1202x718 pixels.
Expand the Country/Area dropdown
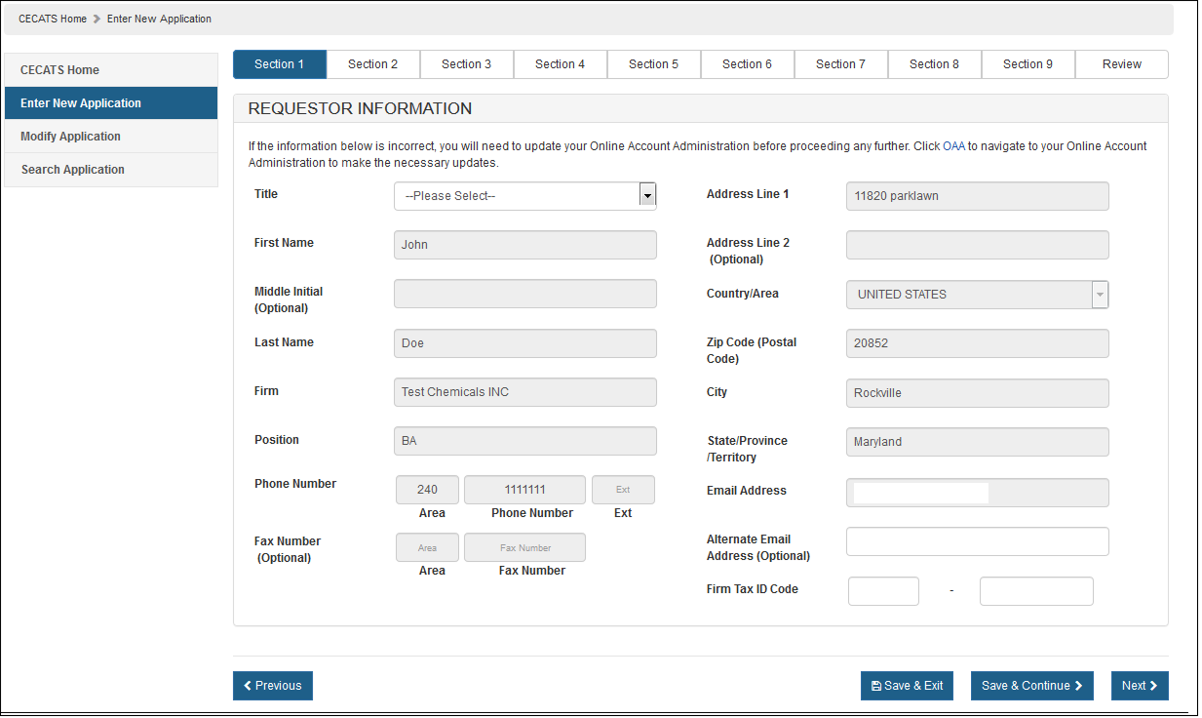pos(1100,295)
